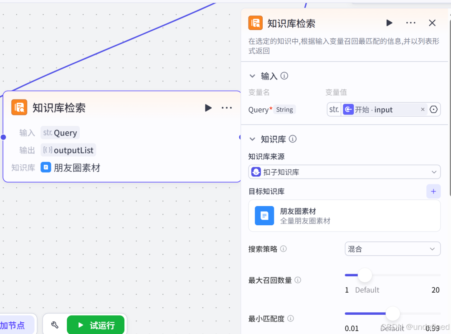451x334 pixels.
Task: Close the knowledge retrieval settings panel
Action: [x=432, y=23]
